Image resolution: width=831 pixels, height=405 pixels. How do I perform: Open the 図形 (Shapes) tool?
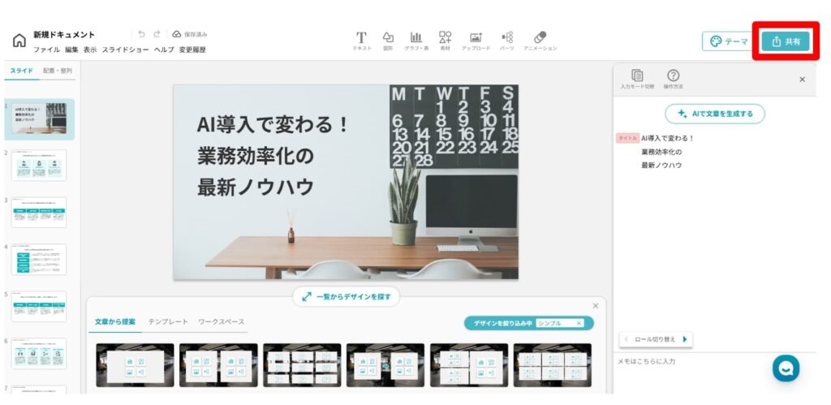point(388,38)
